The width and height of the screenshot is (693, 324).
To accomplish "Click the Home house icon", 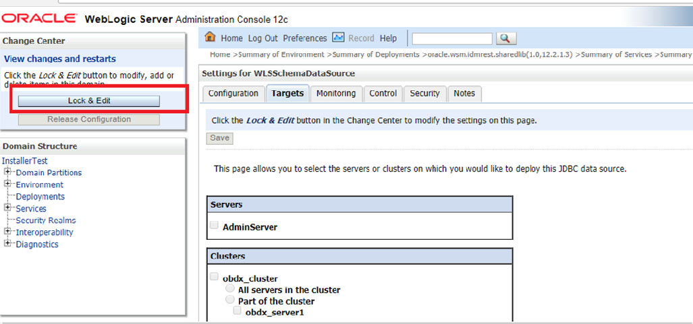I will point(211,38).
